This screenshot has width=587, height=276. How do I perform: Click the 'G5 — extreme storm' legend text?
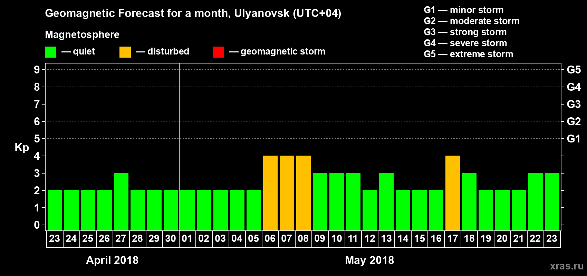tap(469, 54)
